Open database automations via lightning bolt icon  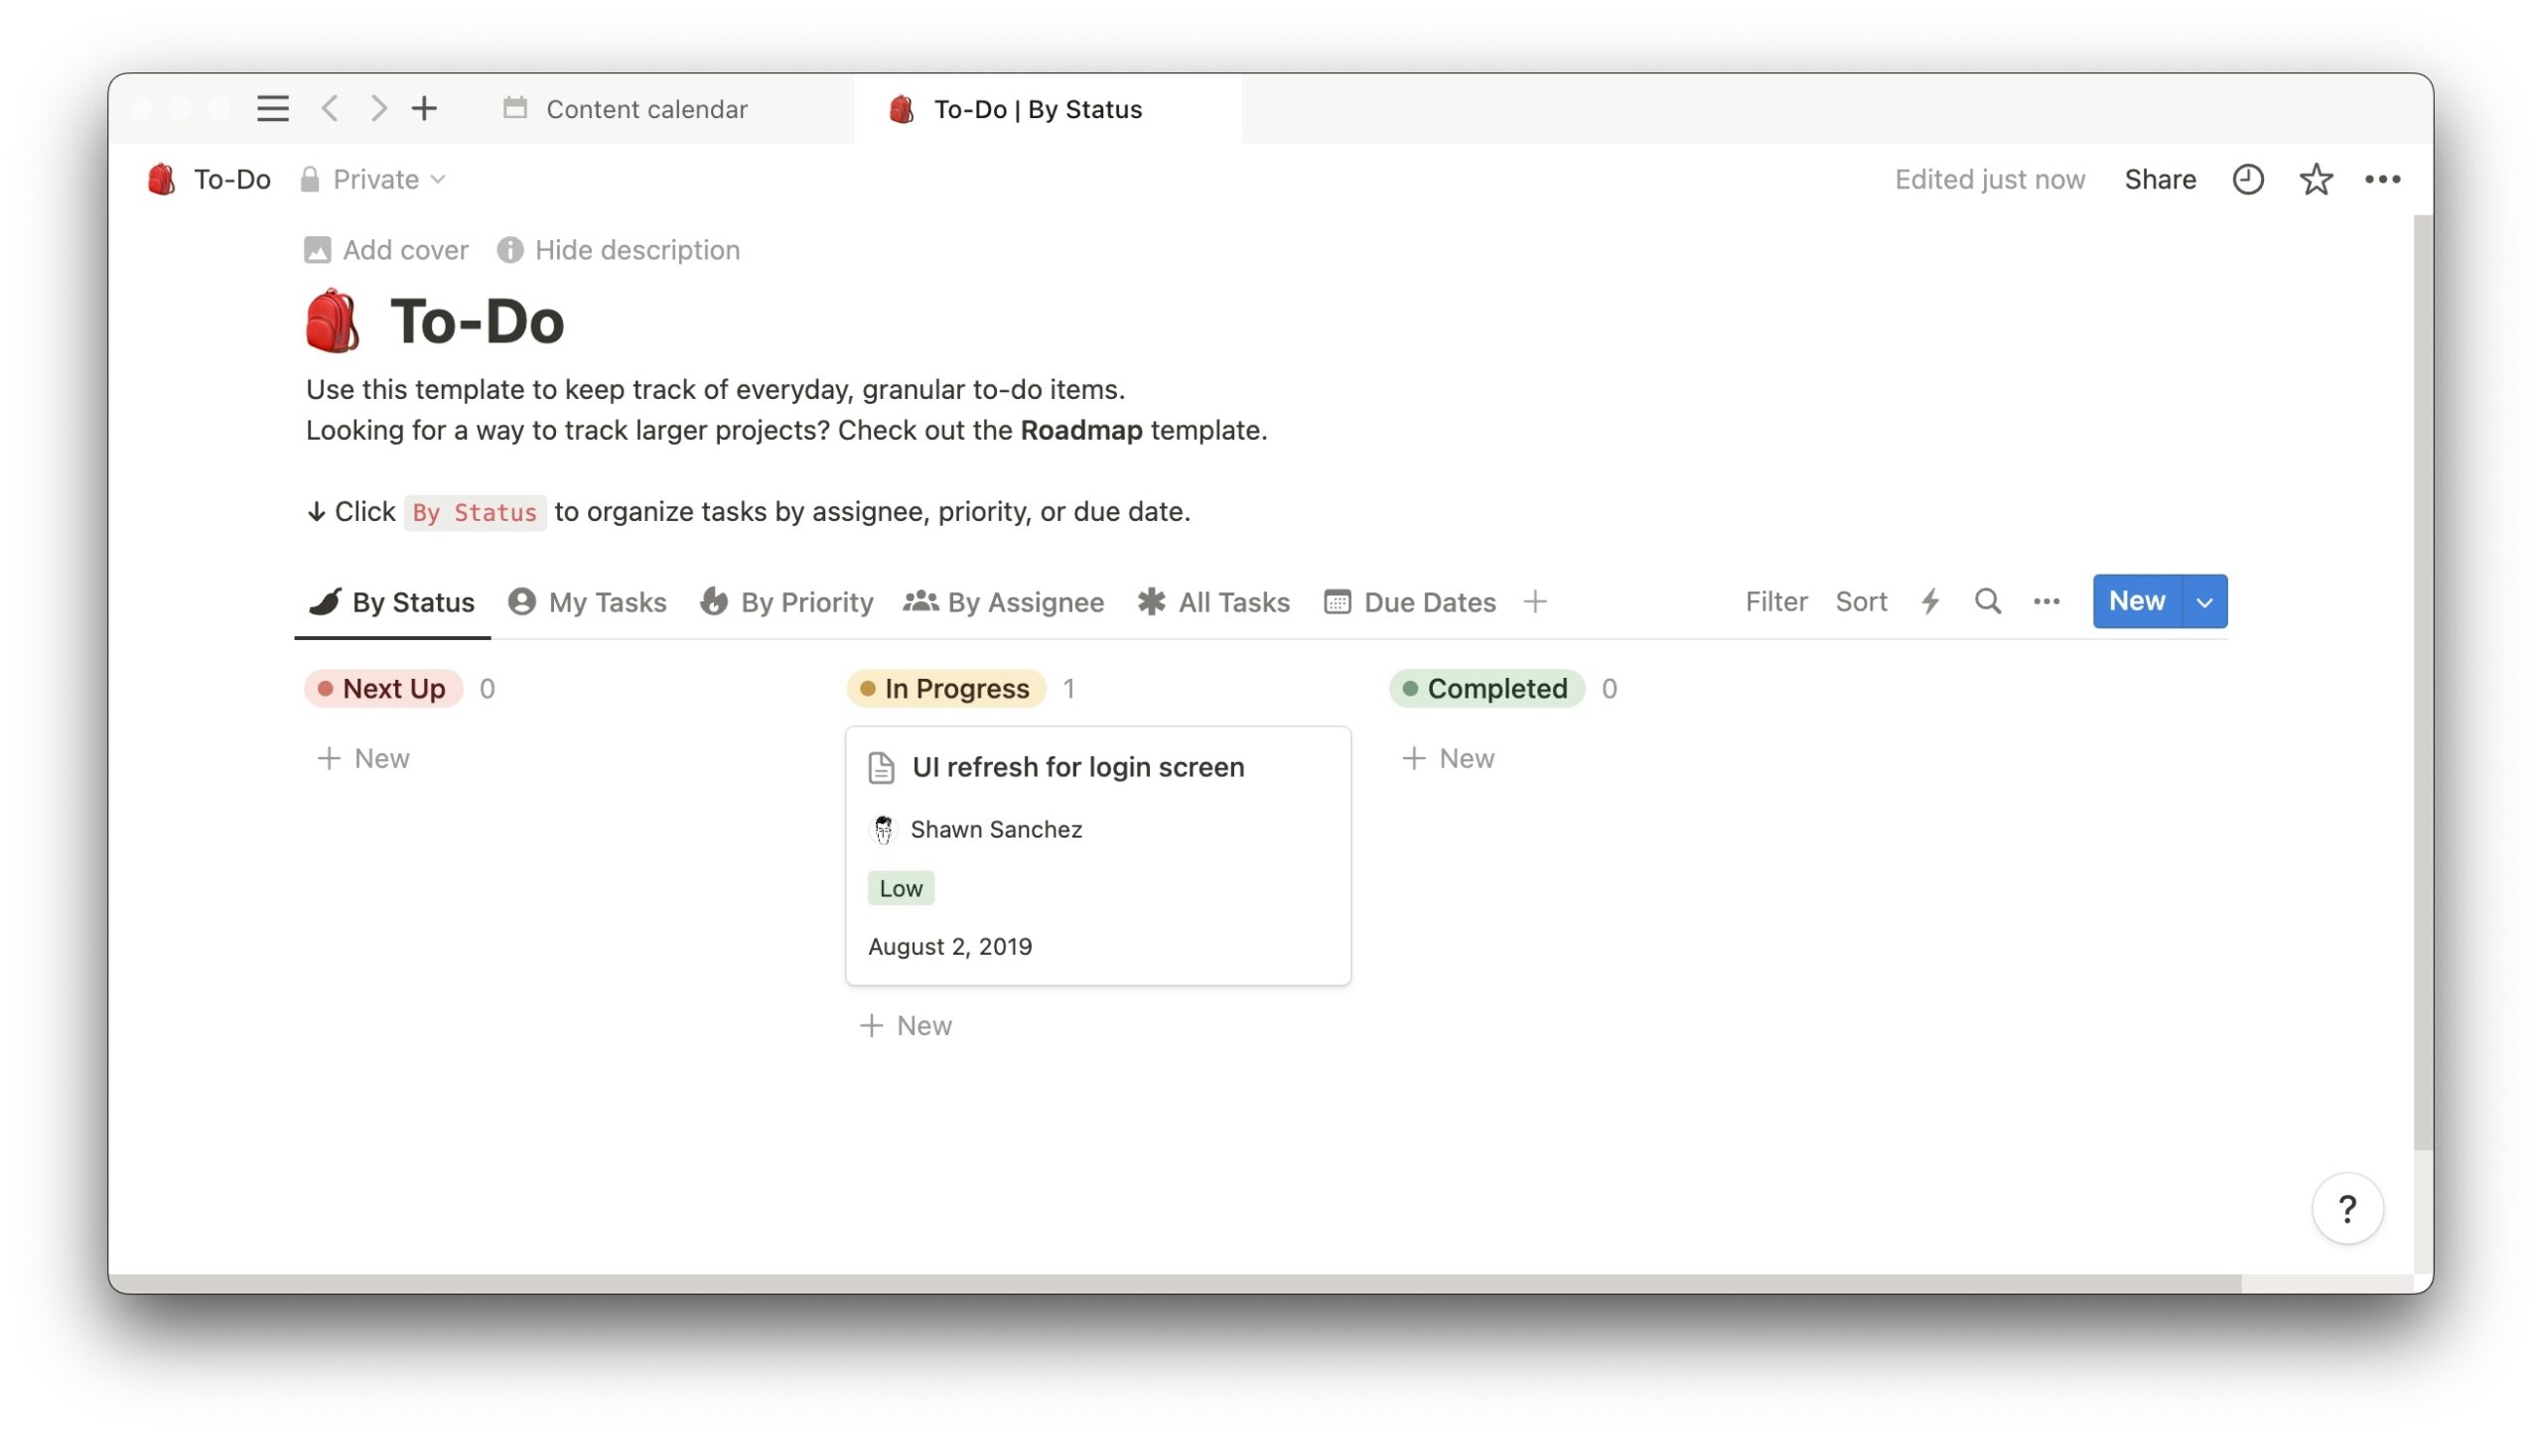(1930, 601)
